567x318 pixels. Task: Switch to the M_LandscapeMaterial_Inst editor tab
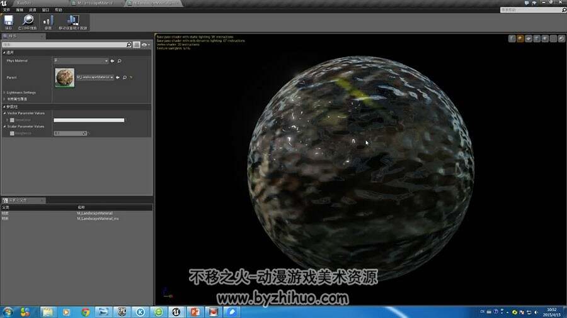[154, 3]
